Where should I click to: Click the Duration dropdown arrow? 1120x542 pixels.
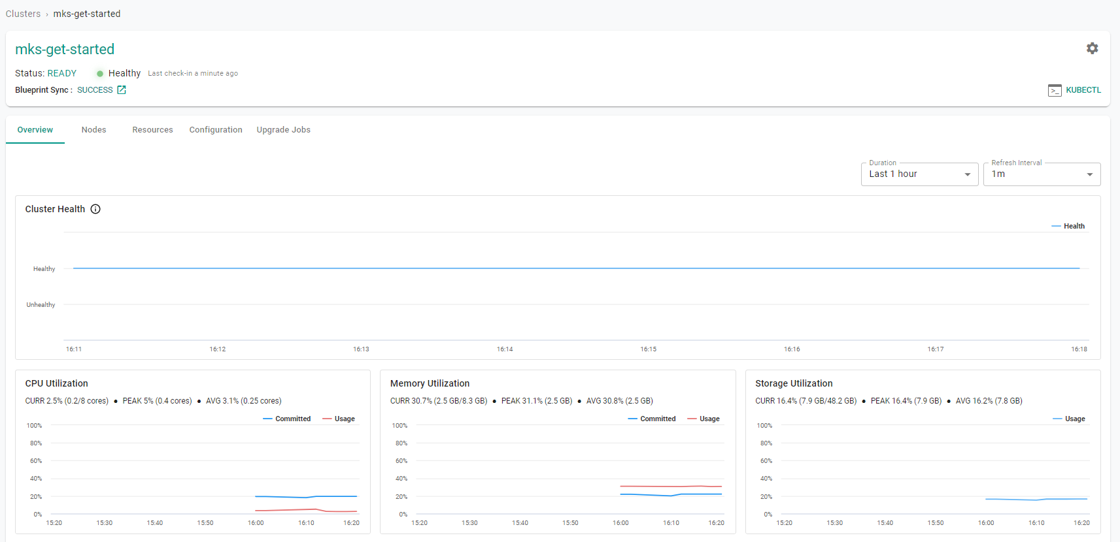click(967, 174)
